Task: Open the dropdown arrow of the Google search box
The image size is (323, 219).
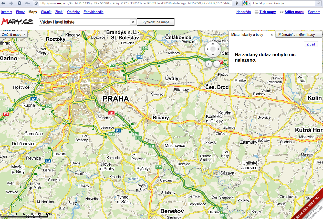Action: (x=249, y=3)
